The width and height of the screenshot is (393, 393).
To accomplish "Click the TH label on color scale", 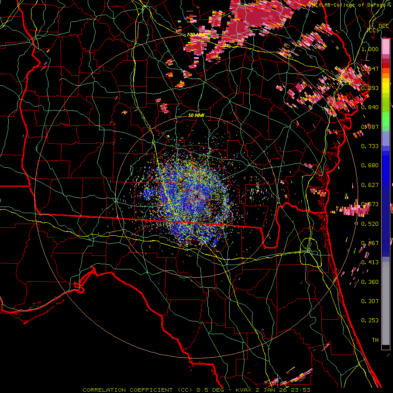I will point(375,340).
